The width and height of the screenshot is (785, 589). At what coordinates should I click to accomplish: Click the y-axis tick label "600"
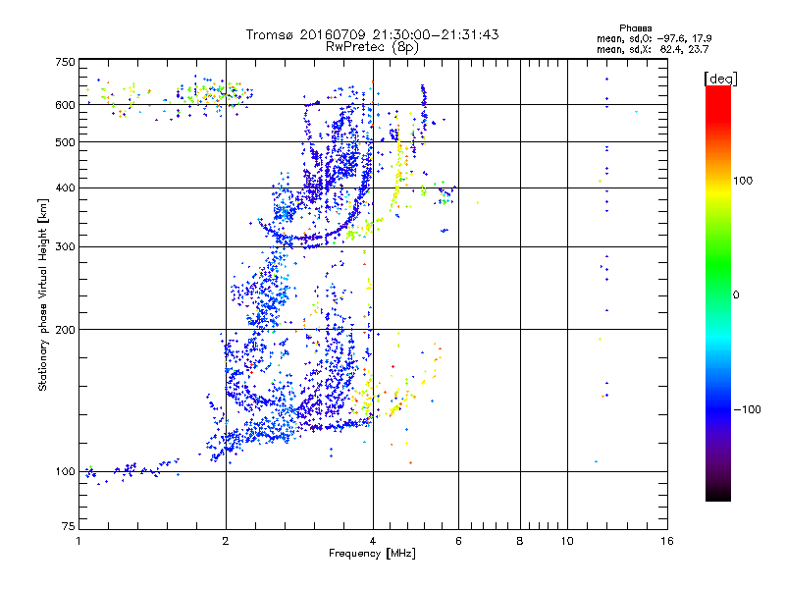(x=65, y=105)
